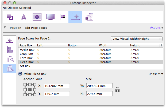Image resolution: width=166 pixels, height=108 pixels.
Task: Click the Left column header
Action: click(51, 45)
